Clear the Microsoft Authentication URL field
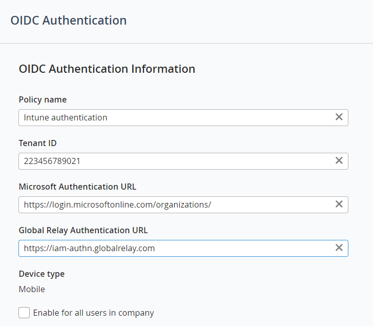The height and width of the screenshot is (327, 373). [x=339, y=204]
